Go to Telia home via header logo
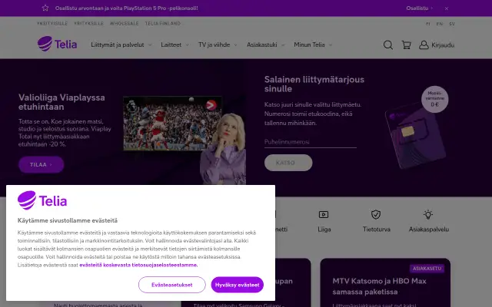The height and width of the screenshot is (307, 492). click(x=57, y=44)
